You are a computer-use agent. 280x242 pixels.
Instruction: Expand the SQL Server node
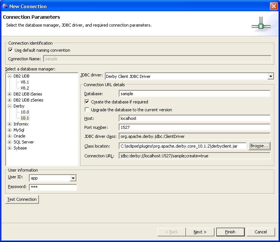pyautogui.click(x=10, y=142)
